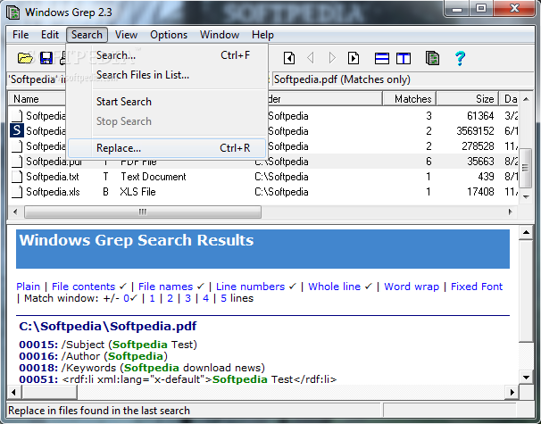Viewport: 541px width, 424px height.
Task: Open the File menu
Action: pyautogui.click(x=21, y=35)
